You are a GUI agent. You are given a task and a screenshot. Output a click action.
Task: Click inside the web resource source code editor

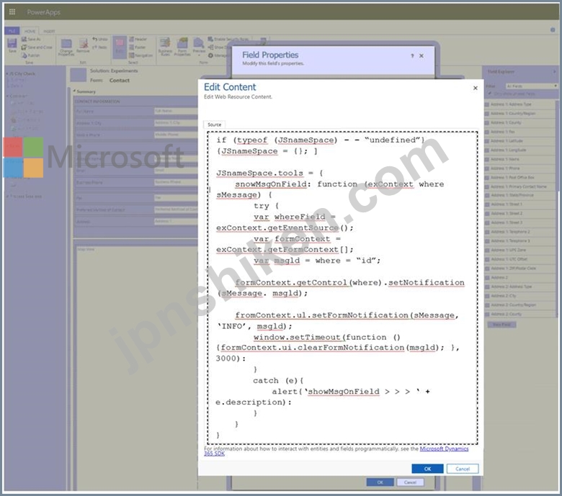(342, 287)
